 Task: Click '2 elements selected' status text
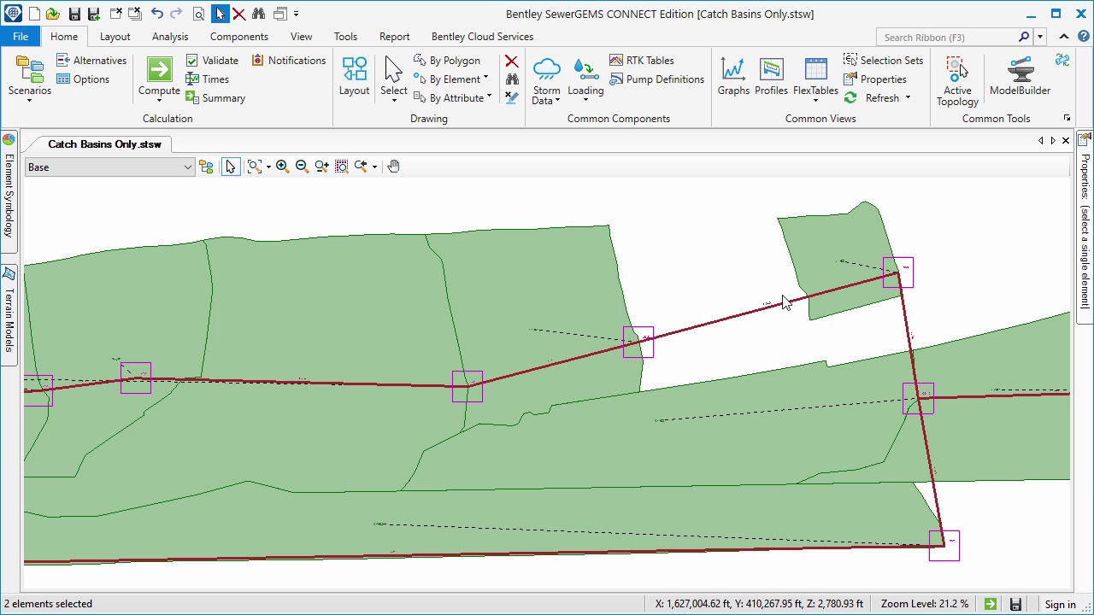tap(48, 604)
